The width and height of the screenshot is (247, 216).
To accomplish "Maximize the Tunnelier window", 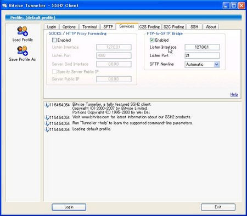I will pos(234,5).
